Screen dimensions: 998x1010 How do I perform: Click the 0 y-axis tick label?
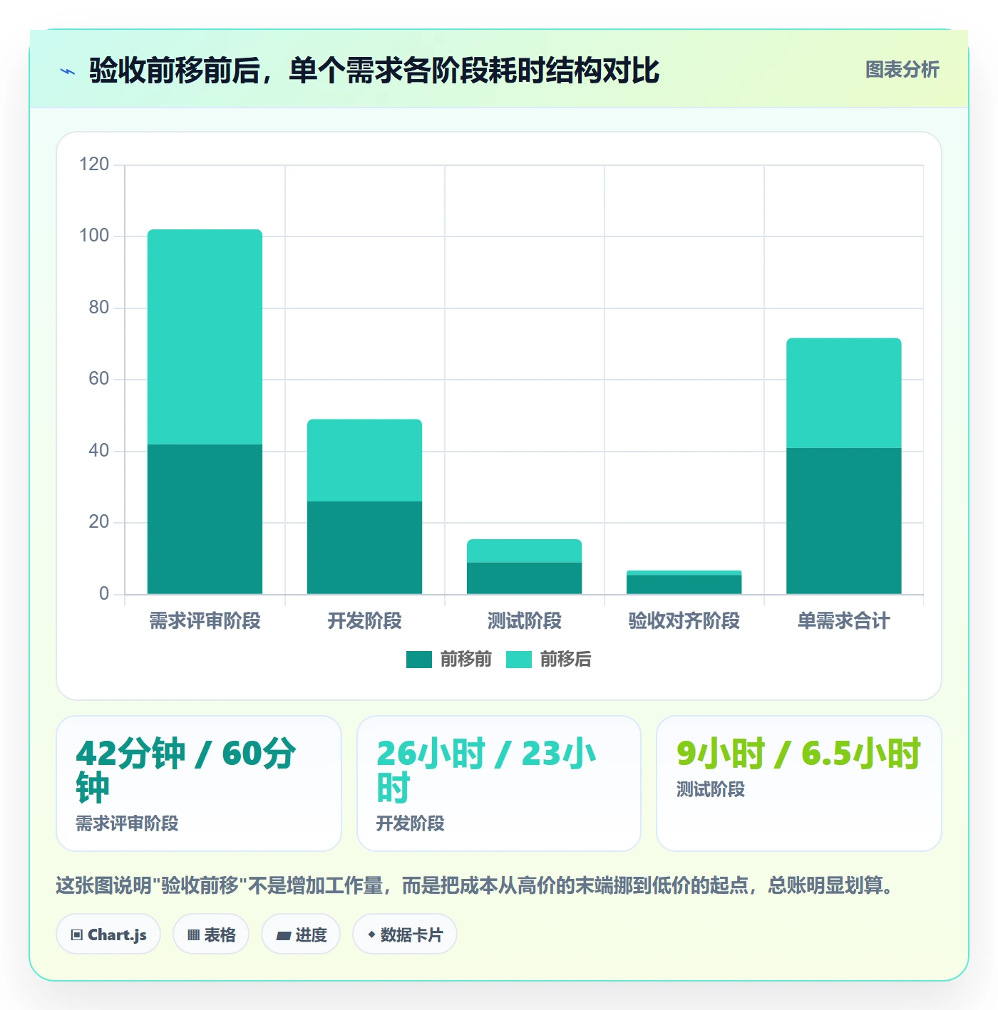[104, 594]
